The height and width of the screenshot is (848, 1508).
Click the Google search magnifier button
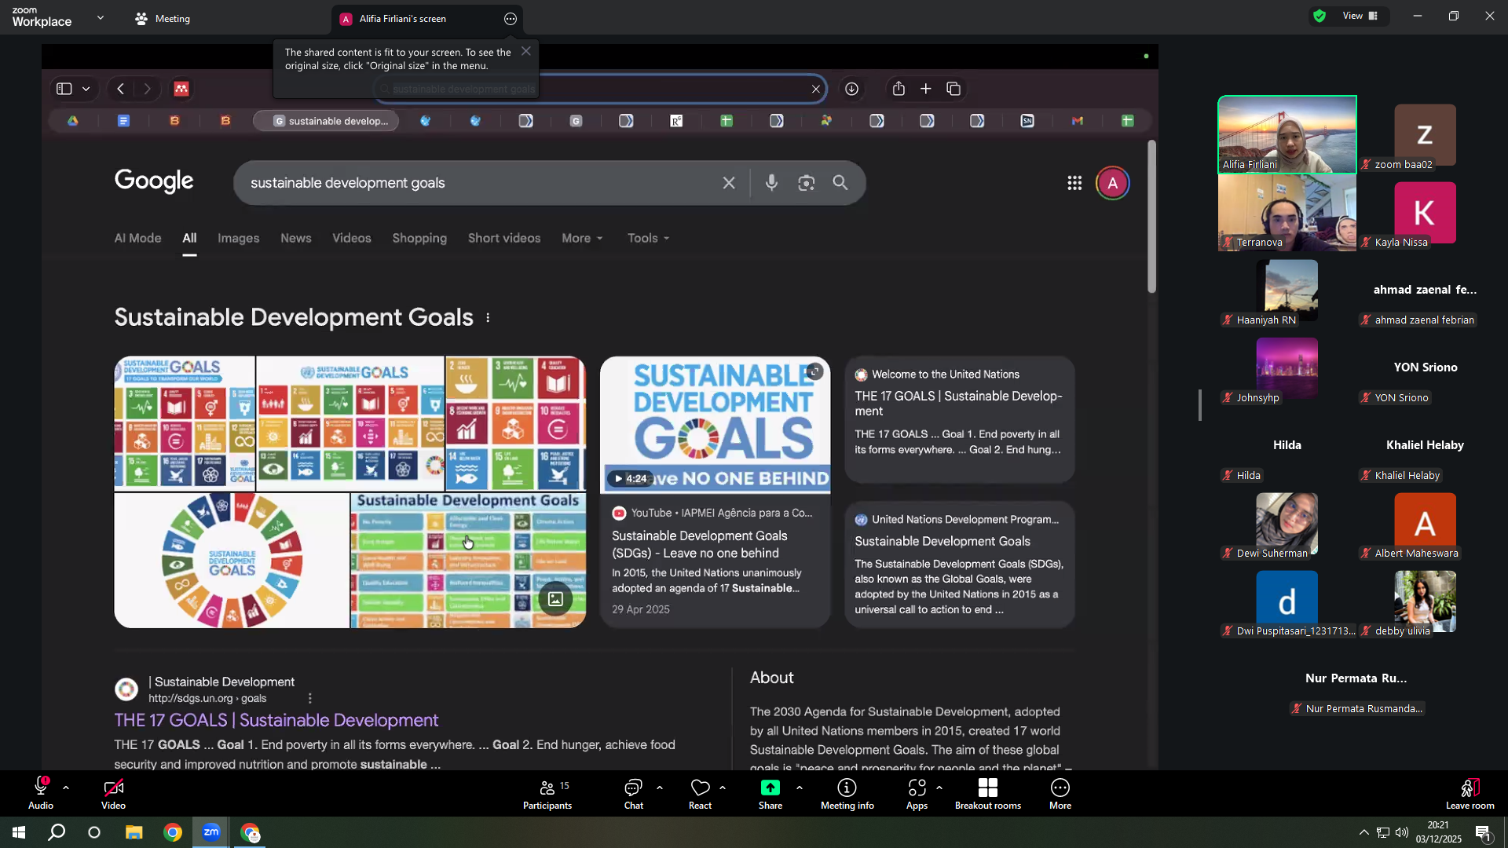[840, 183]
